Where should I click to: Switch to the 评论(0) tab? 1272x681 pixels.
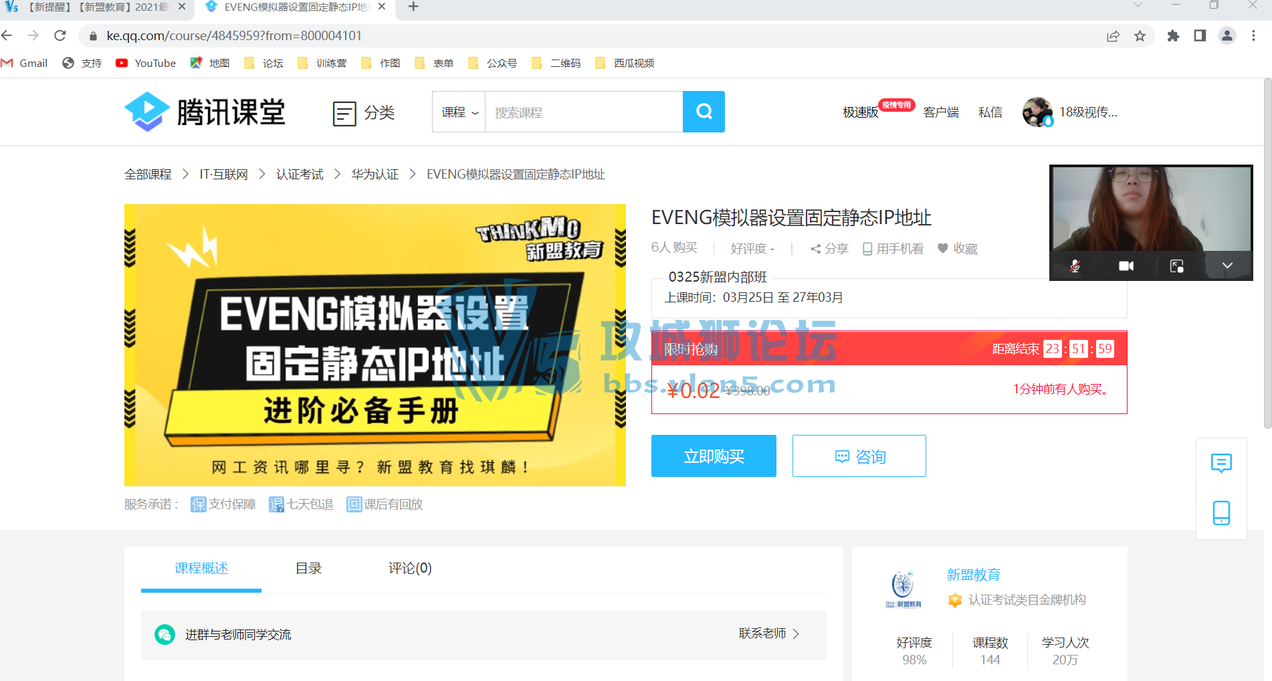(410, 568)
